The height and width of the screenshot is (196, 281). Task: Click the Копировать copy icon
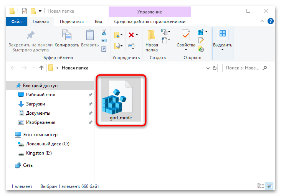(x=67, y=35)
